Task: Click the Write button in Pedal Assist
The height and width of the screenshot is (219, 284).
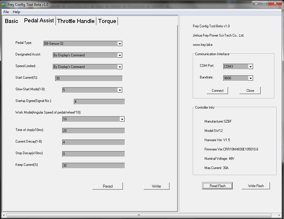Action: pyautogui.click(x=156, y=186)
